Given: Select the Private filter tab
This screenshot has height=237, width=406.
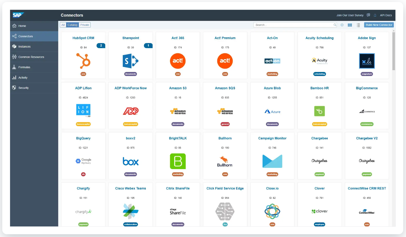Looking at the screenshot, I should 84,25.
